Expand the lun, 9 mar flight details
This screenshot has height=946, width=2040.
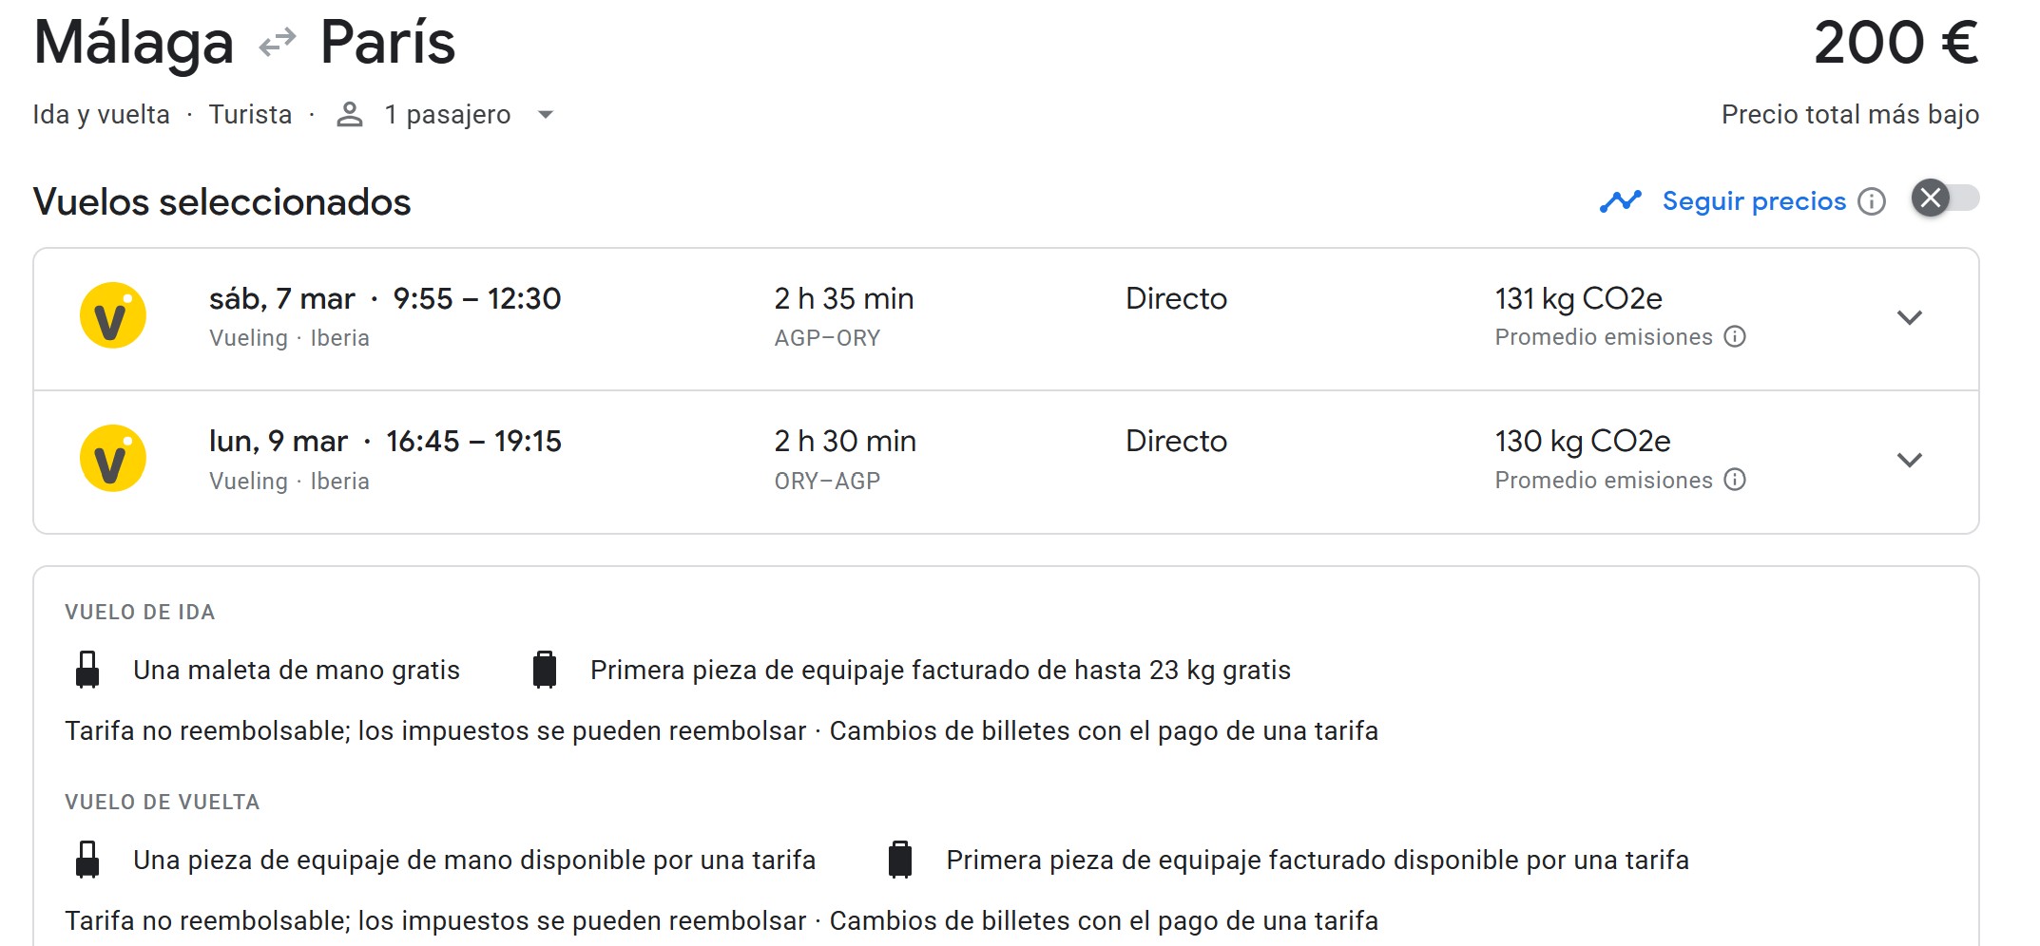click(x=1909, y=461)
